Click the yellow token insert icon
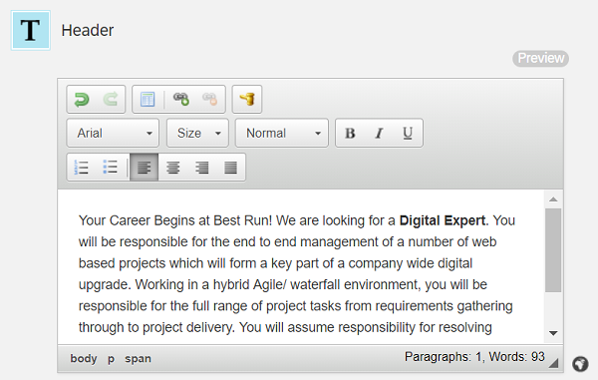This screenshot has width=598, height=380. pos(247,99)
